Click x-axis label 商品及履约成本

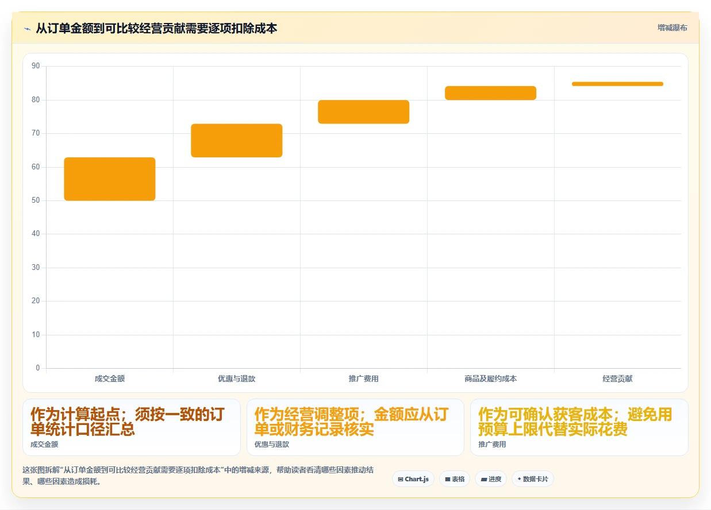tap(491, 378)
